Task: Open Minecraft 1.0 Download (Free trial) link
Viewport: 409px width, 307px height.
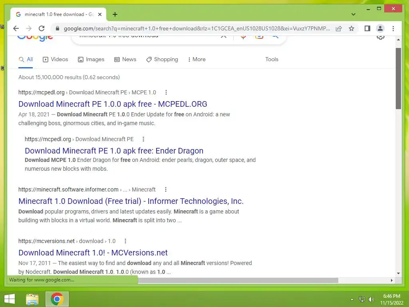Action: point(131,201)
